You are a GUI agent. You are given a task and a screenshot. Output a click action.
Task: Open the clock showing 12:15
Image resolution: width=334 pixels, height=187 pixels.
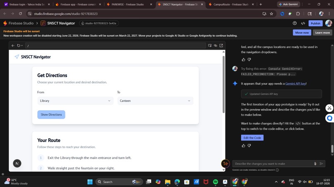[323, 182]
